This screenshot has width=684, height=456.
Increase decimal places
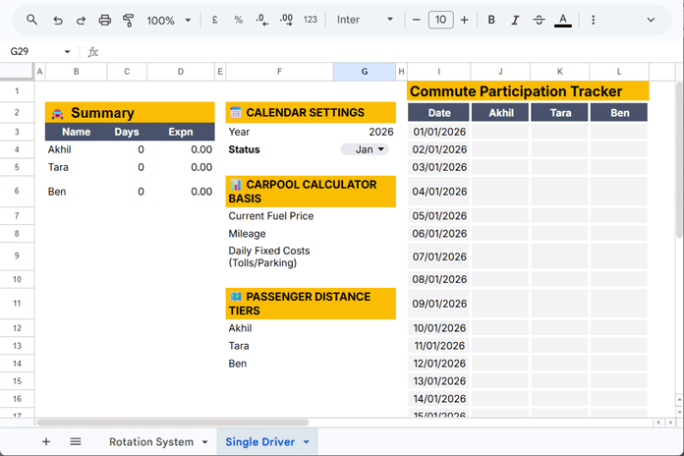pyautogui.click(x=286, y=20)
